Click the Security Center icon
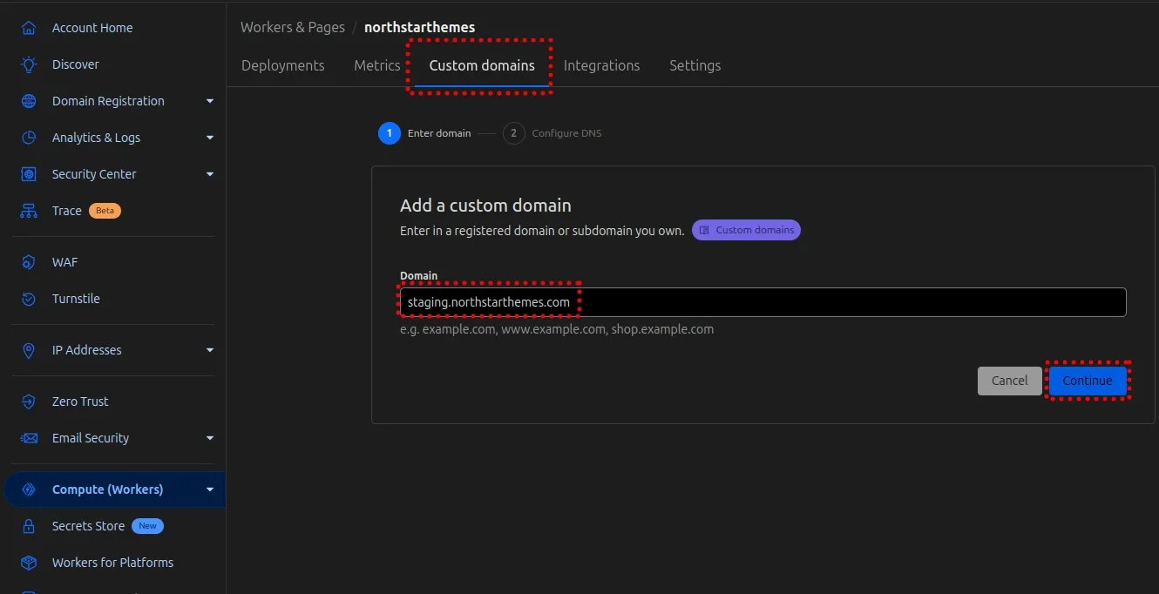The width and height of the screenshot is (1159, 594). pyautogui.click(x=29, y=174)
